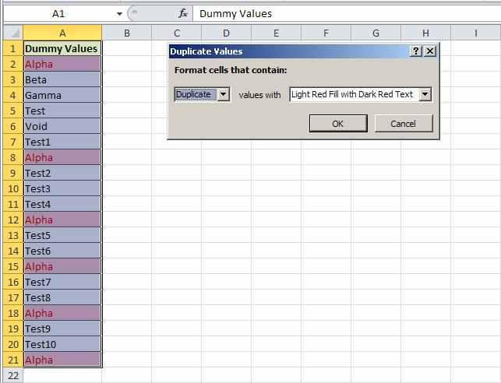The image size is (501, 383).
Task: Click the Dummy Values header cell
Action: (62, 48)
